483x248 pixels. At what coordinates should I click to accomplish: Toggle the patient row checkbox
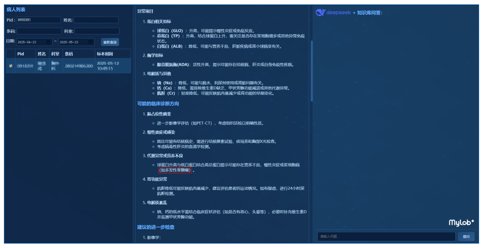click(x=11, y=66)
